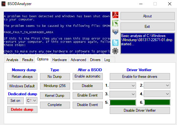This screenshot has width=177, height=125.
Task: Click Enable Event button
Action: pos(88,96)
